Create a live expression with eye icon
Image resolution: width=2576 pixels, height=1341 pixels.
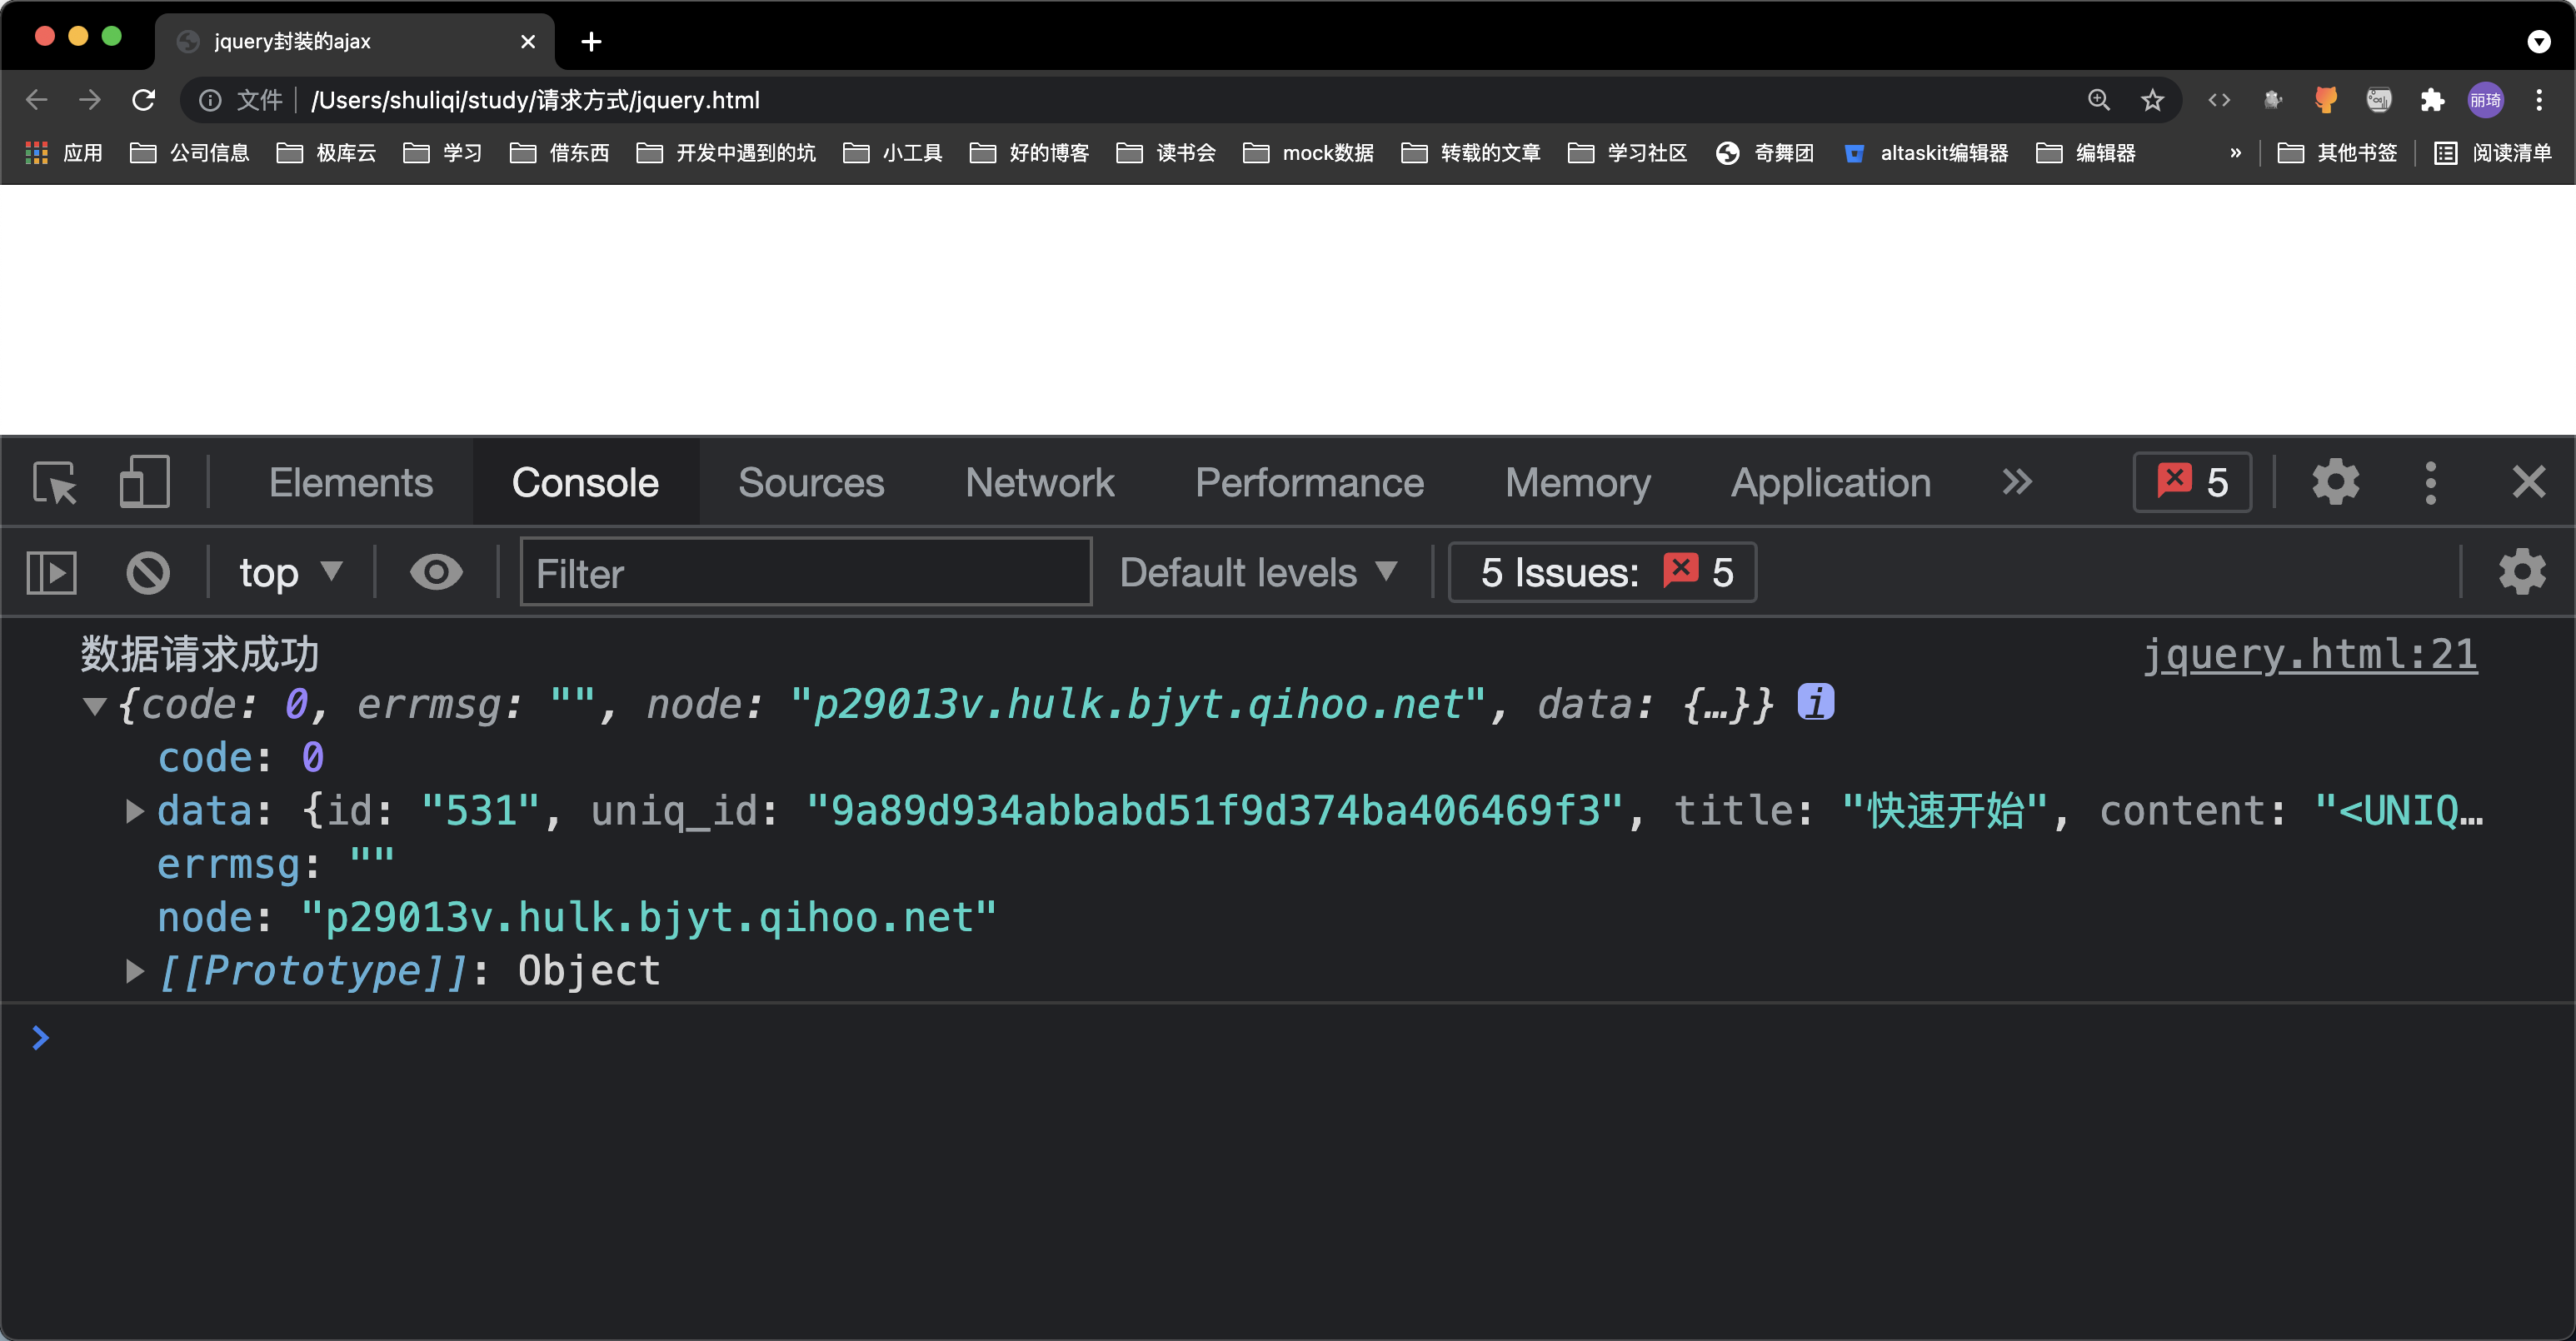[x=436, y=573]
